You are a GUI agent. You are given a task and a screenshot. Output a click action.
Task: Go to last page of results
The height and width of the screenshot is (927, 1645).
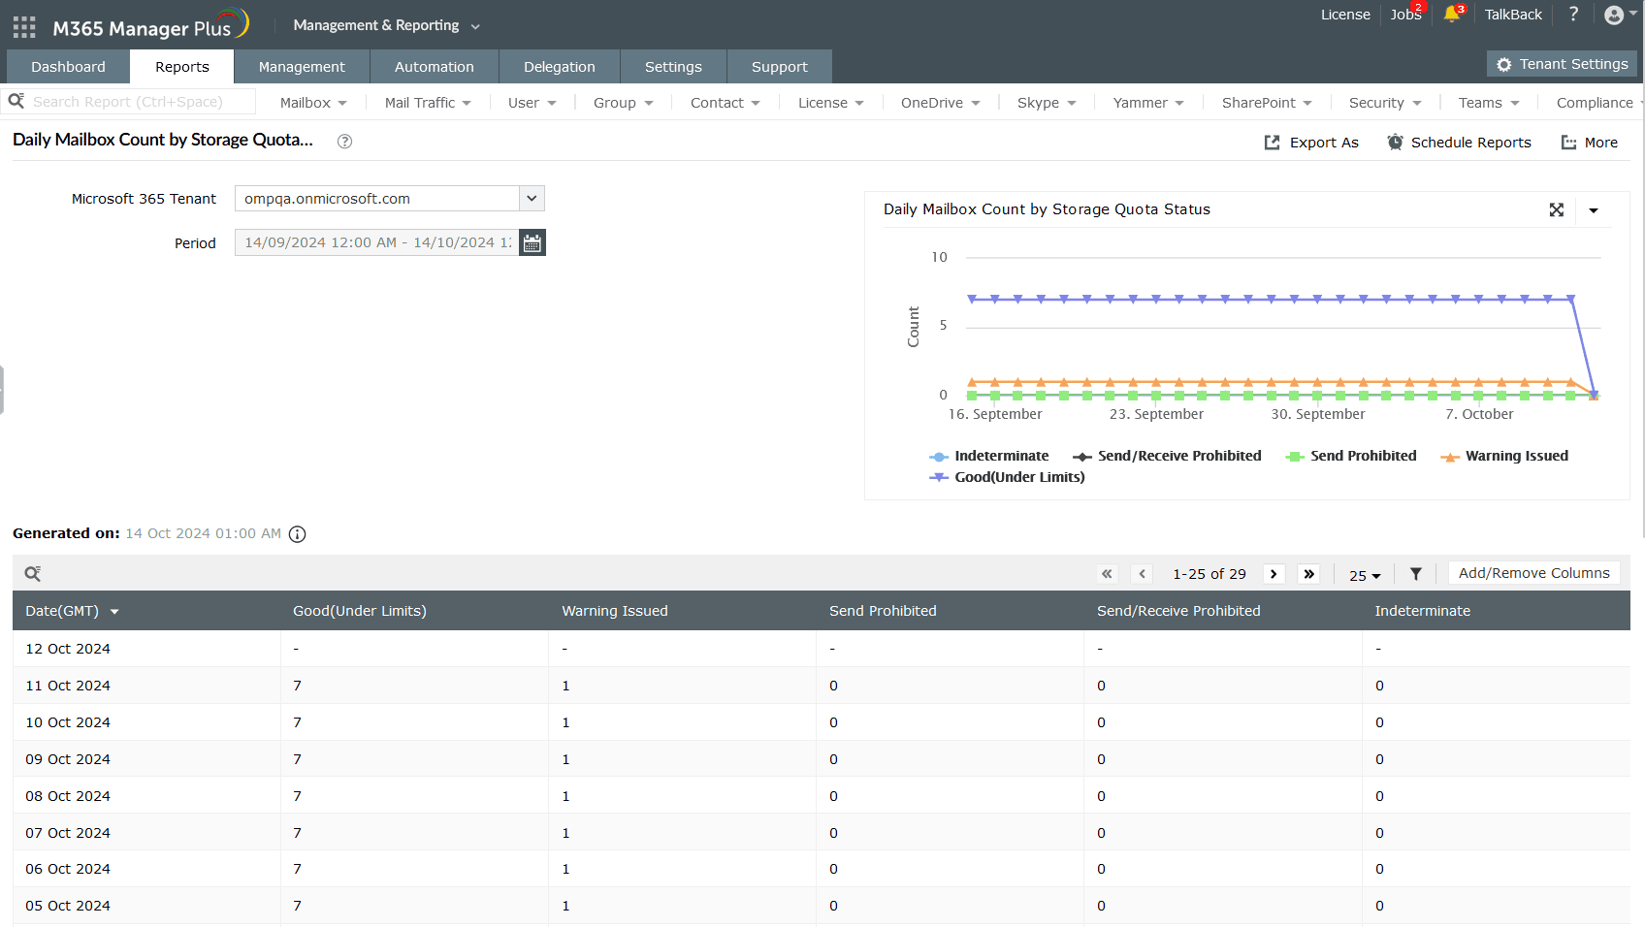click(x=1308, y=574)
